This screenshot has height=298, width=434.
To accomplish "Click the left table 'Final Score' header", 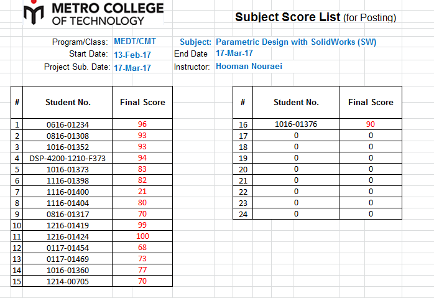I will tap(142, 102).
